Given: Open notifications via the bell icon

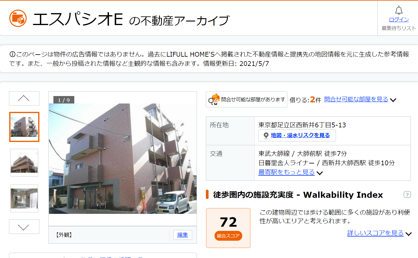Looking at the screenshot, I should pos(399,10).
